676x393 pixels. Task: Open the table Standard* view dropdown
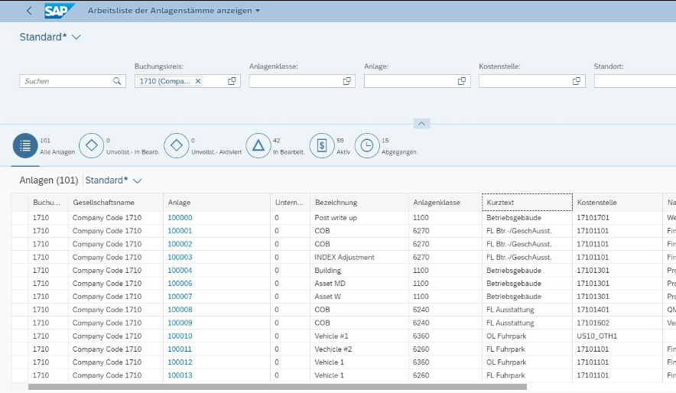pos(137,180)
